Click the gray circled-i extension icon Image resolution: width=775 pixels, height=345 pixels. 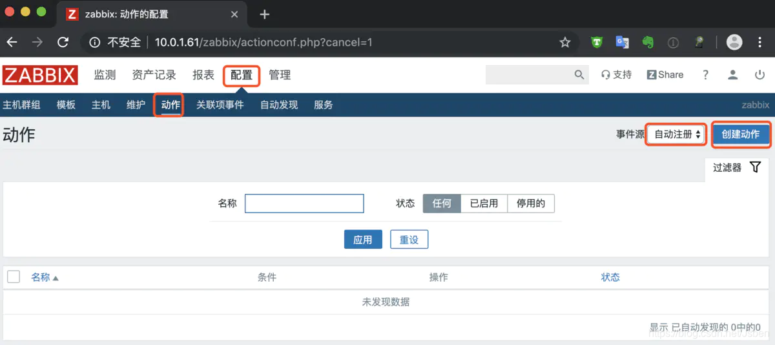(x=673, y=43)
